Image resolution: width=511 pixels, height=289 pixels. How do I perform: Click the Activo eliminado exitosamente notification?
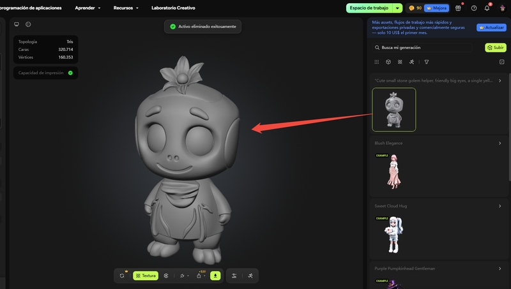tap(202, 27)
